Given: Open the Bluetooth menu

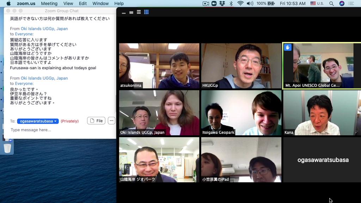Looking at the screenshot, I should [x=231, y=4].
